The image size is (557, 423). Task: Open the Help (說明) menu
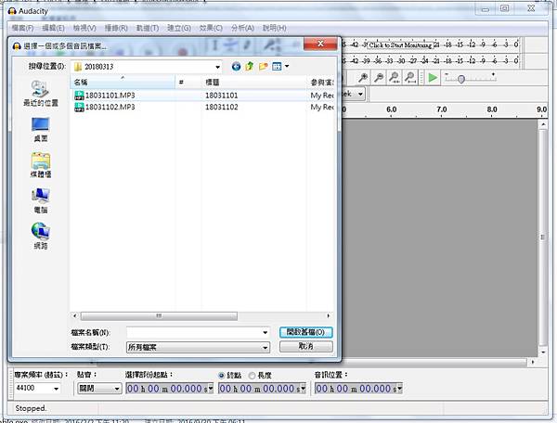(274, 28)
